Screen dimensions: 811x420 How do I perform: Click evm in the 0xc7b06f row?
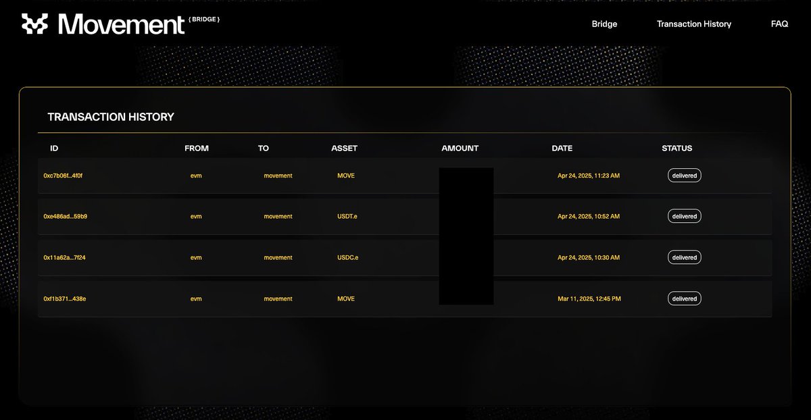click(x=196, y=176)
